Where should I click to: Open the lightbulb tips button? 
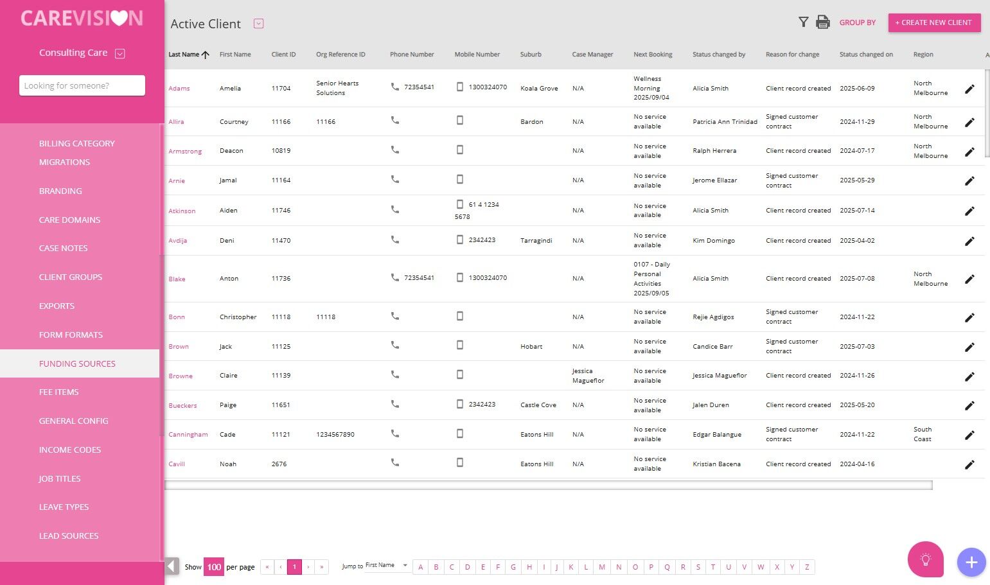point(926,560)
